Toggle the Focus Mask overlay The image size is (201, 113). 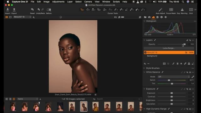171,10
